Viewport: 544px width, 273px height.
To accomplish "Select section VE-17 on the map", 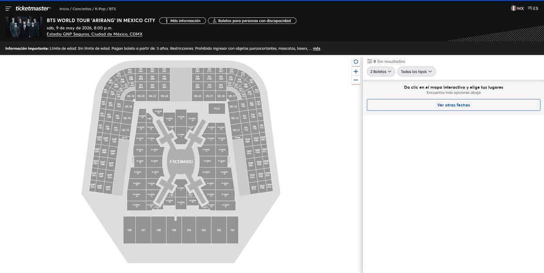I will tap(232, 96).
